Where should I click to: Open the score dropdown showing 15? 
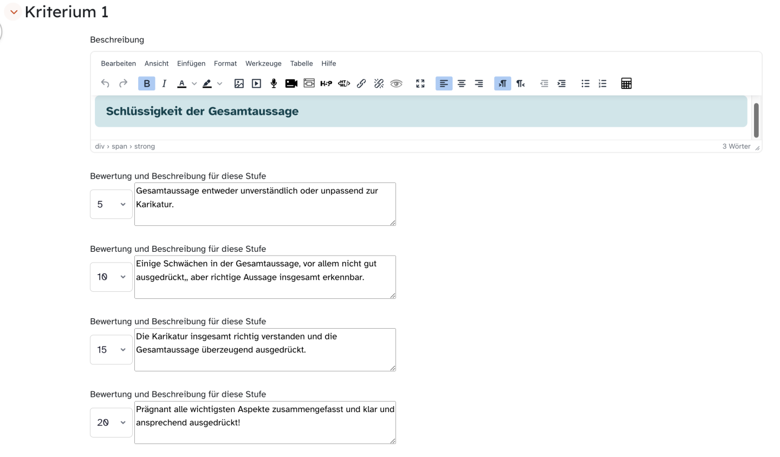111,350
